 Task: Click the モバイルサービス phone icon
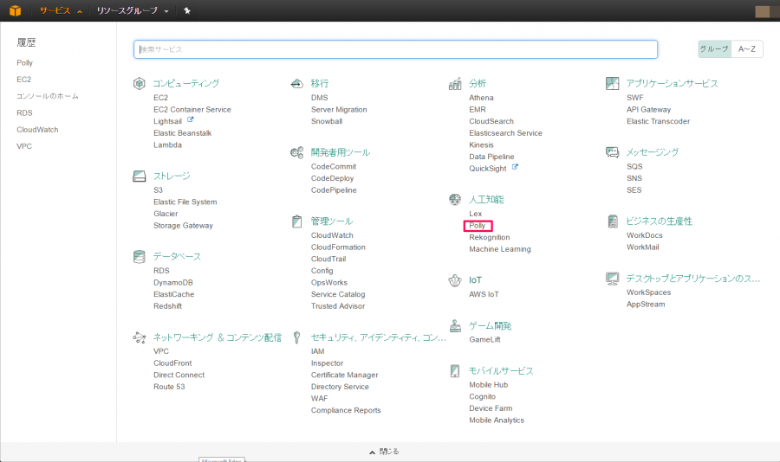point(455,371)
